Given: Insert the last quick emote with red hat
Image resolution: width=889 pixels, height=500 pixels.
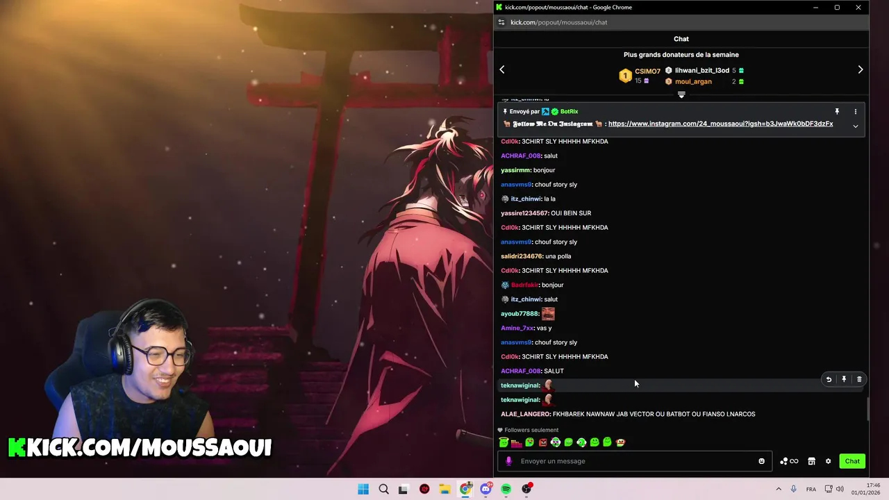Looking at the screenshot, I should coord(621,442).
